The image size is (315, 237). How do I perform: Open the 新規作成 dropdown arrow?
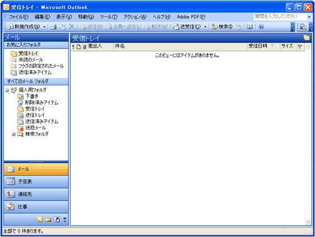click(45, 27)
